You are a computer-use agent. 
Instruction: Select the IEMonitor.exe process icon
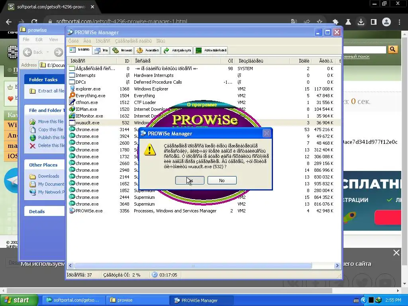tap(72, 116)
